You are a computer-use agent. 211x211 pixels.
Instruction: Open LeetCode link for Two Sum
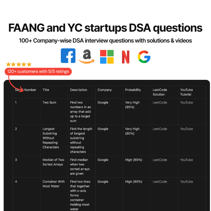coord(160,102)
